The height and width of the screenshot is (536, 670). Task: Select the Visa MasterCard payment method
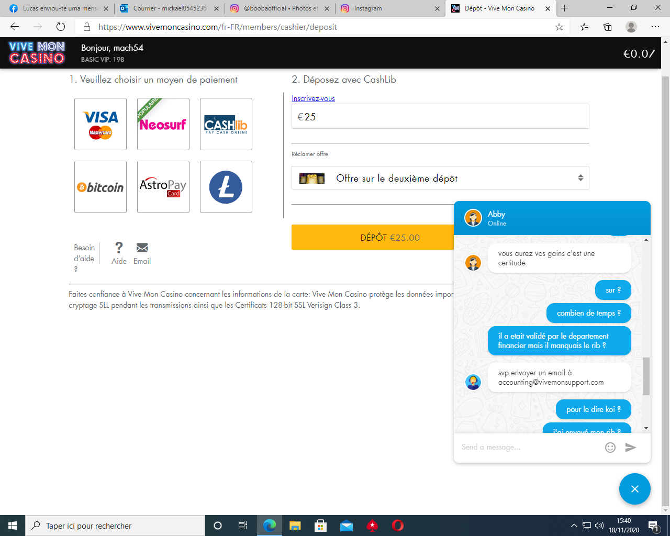[x=100, y=124]
